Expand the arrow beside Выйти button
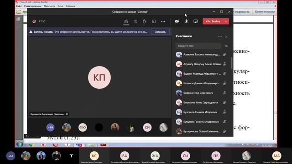Image resolution: width=292 pixels, height=164 pixels. tap(226, 21)
